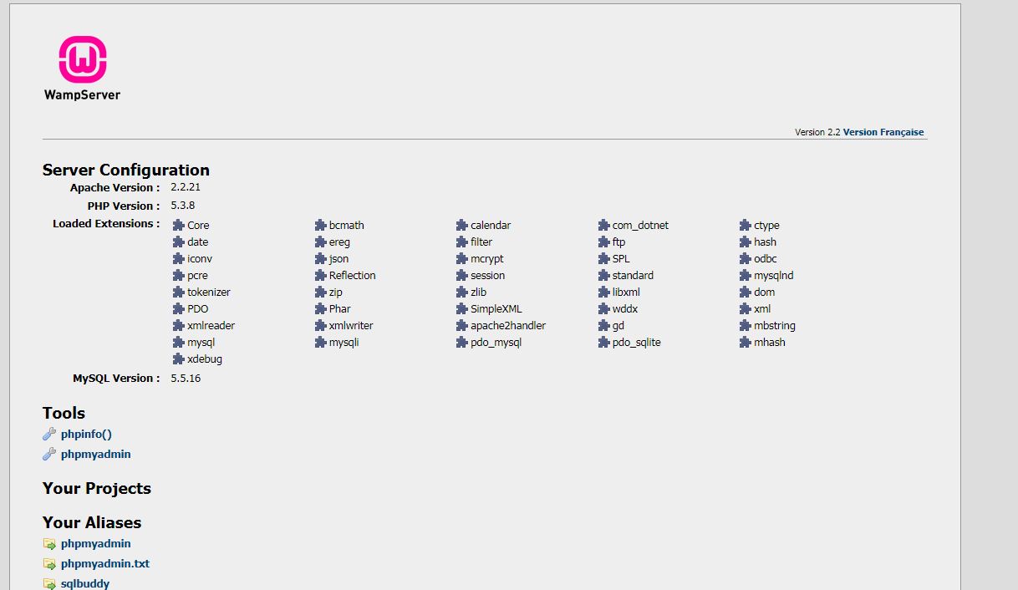Click the puzzle icon beside date
This screenshot has height=590, width=1018.
pos(178,242)
